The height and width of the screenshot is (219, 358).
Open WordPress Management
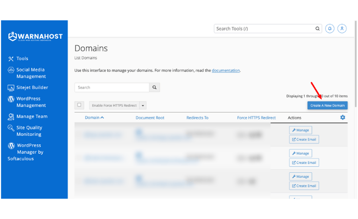tap(31, 102)
